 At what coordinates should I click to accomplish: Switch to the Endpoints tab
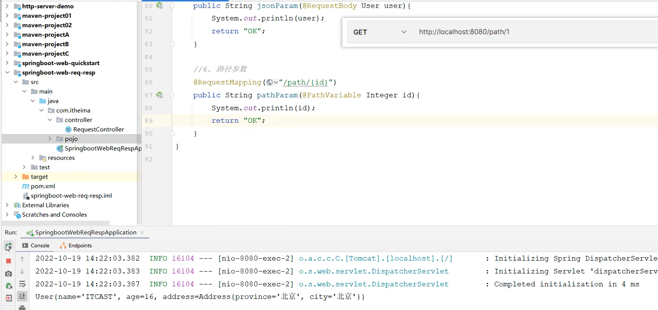click(x=79, y=245)
